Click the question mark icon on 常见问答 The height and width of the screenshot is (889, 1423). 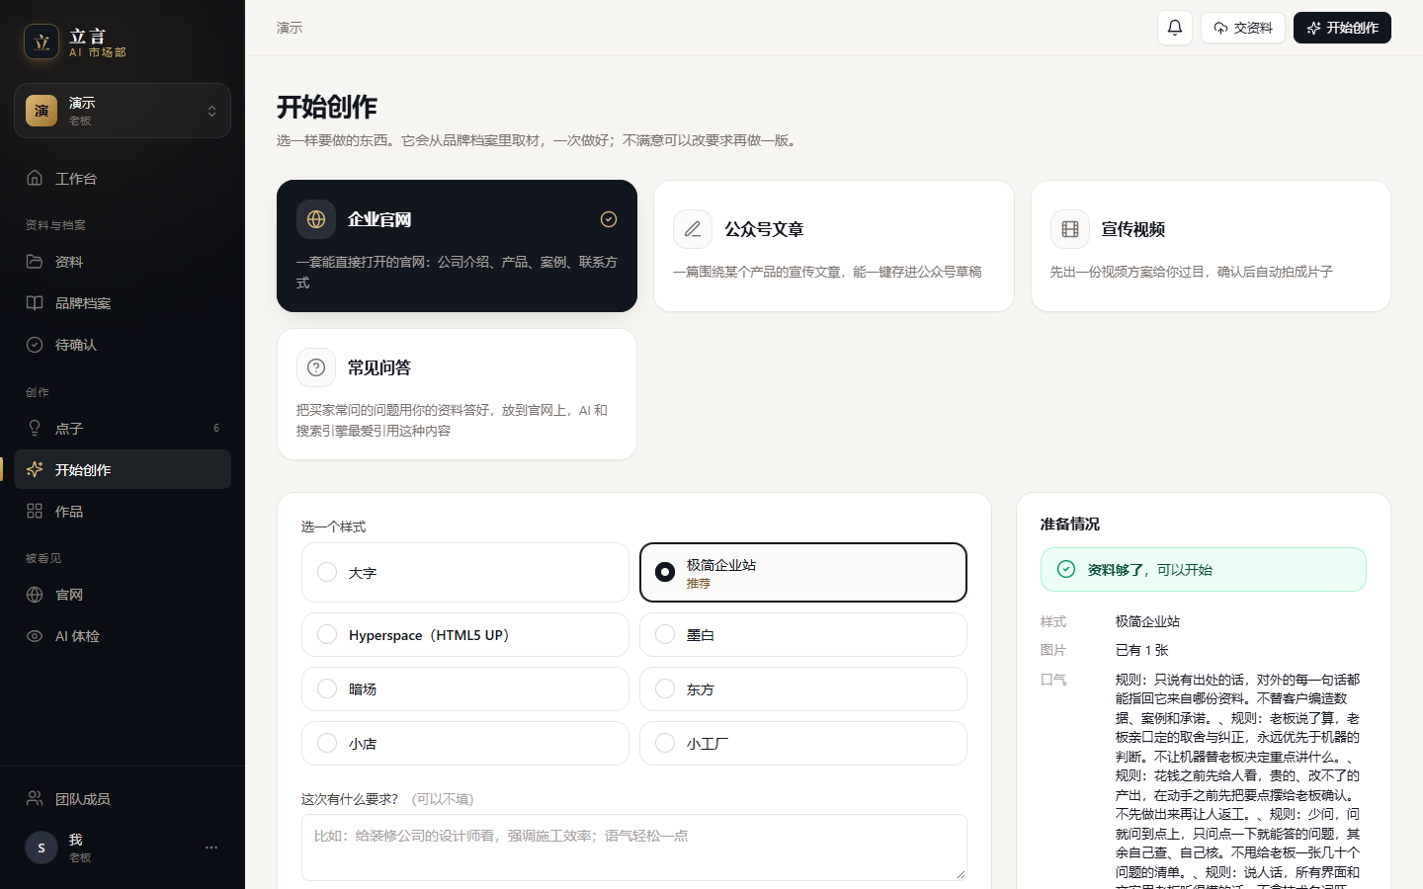316,367
